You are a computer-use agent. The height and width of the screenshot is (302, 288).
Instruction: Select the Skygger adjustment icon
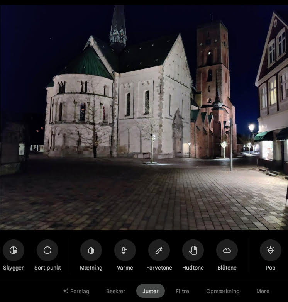pyautogui.click(x=14, y=250)
